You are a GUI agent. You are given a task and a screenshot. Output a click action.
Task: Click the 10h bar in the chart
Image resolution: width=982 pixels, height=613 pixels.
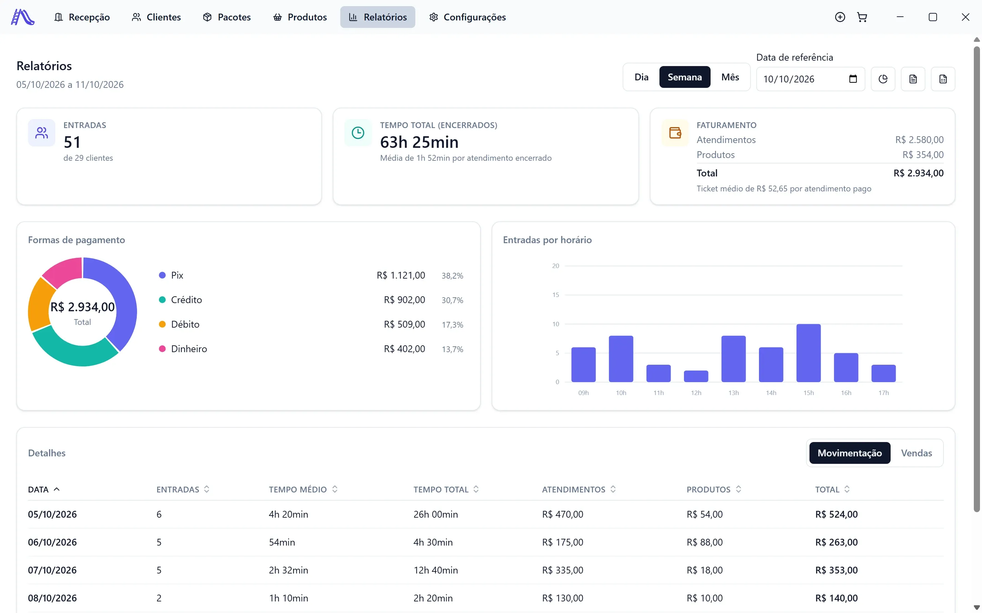click(621, 359)
